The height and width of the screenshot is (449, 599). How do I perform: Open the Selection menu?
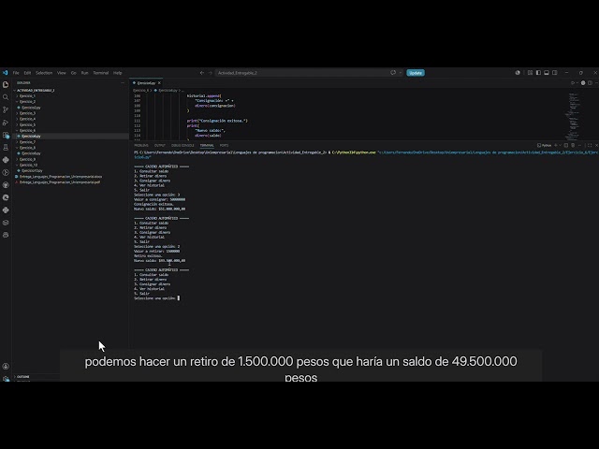44,73
